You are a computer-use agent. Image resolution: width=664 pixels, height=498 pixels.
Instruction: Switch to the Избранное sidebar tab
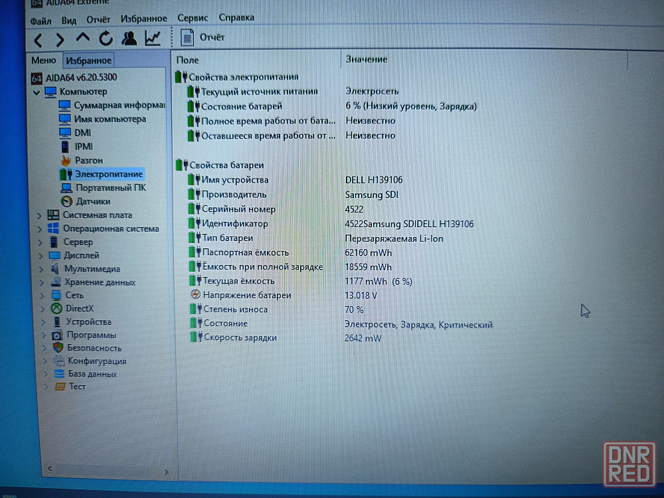[88, 60]
